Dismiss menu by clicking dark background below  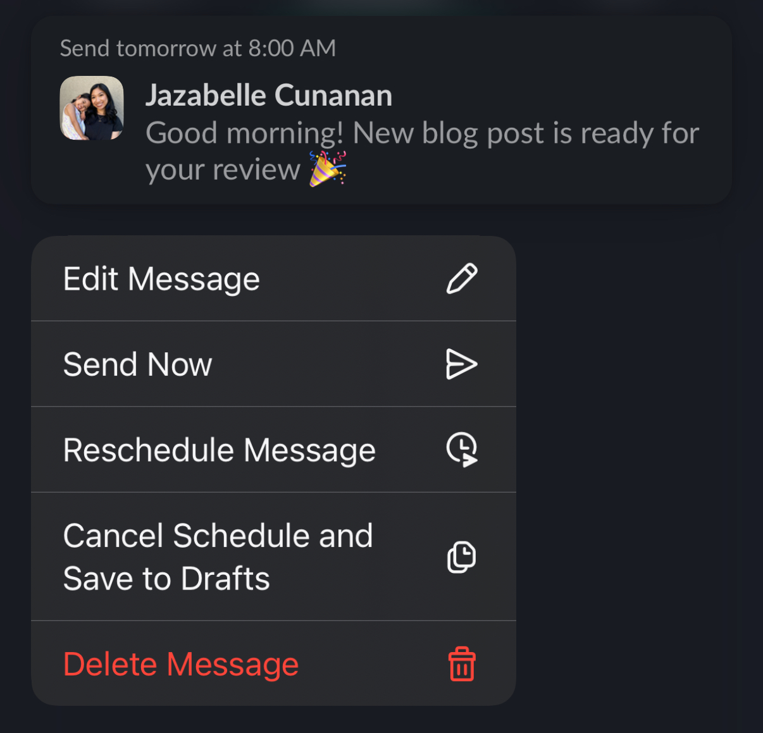coord(381,720)
